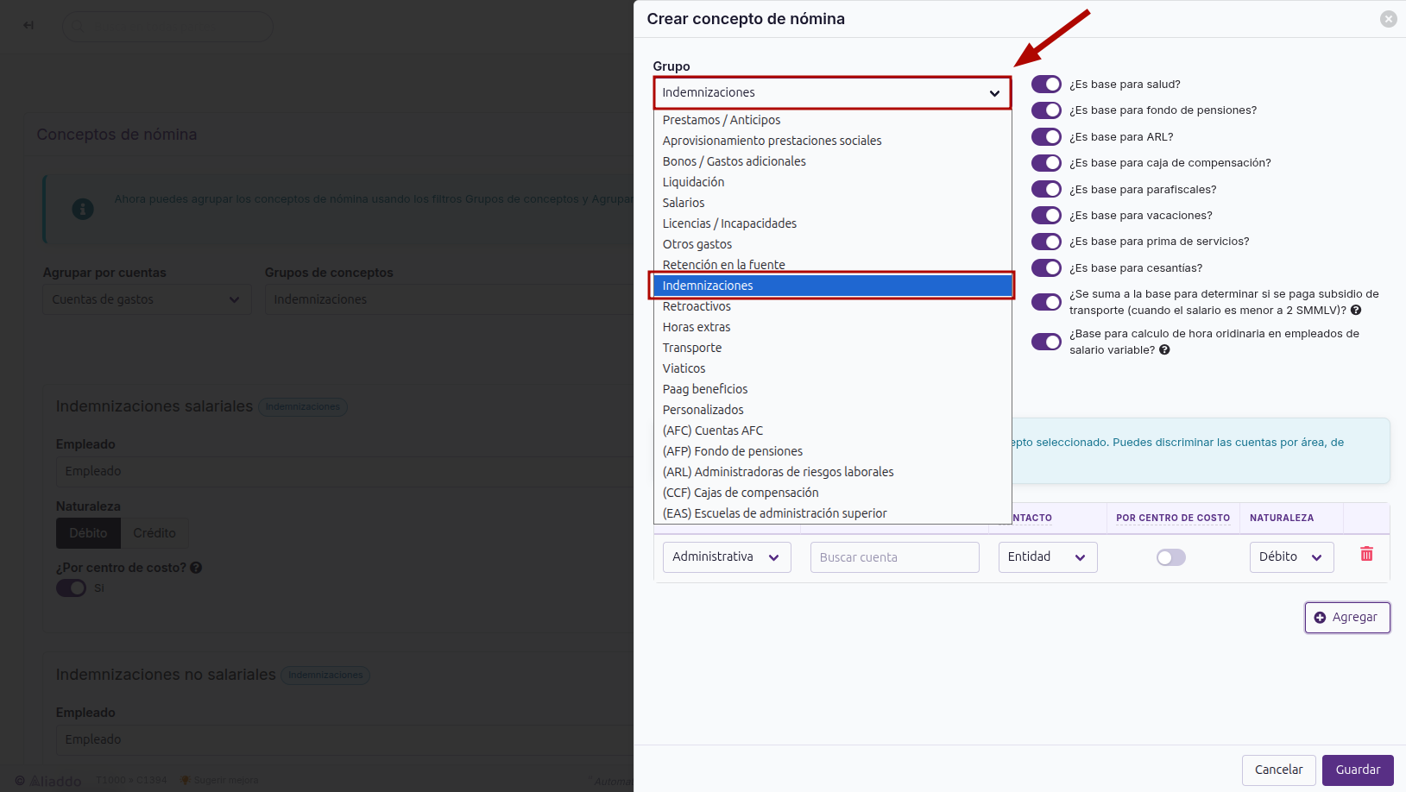Click the help icon next to ¿Por centro de costo?
Screen dimensions: 1406x792
[x=196, y=568]
